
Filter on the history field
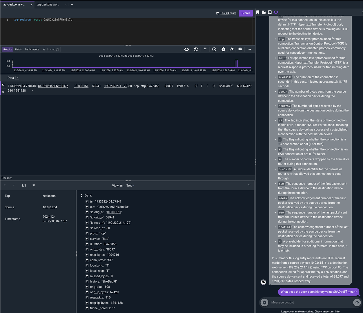coord(87,282)
